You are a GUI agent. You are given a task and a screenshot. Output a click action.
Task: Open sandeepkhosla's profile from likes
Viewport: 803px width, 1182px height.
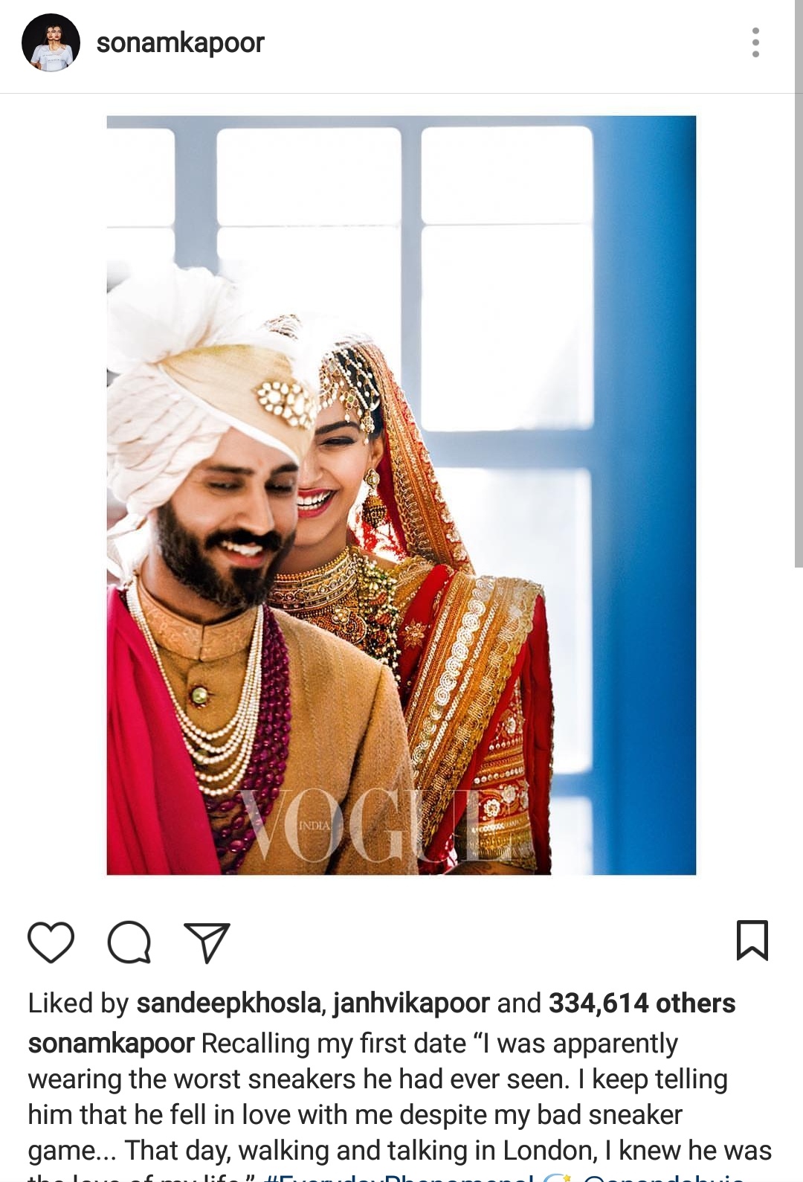[x=228, y=1003]
